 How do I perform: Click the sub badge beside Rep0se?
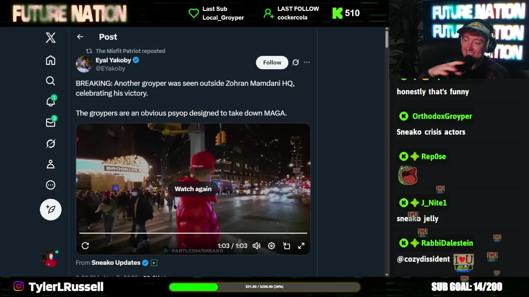415,157
